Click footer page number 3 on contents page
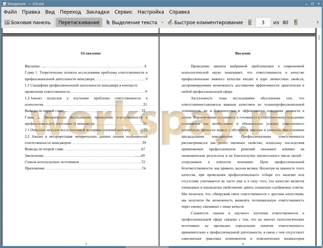The height and width of the screenshot is (248, 323). (86, 244)
